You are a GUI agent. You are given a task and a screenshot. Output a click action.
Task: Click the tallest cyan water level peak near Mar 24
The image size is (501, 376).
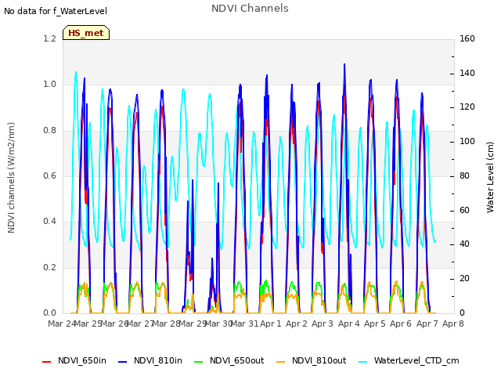tap(76, 72)
